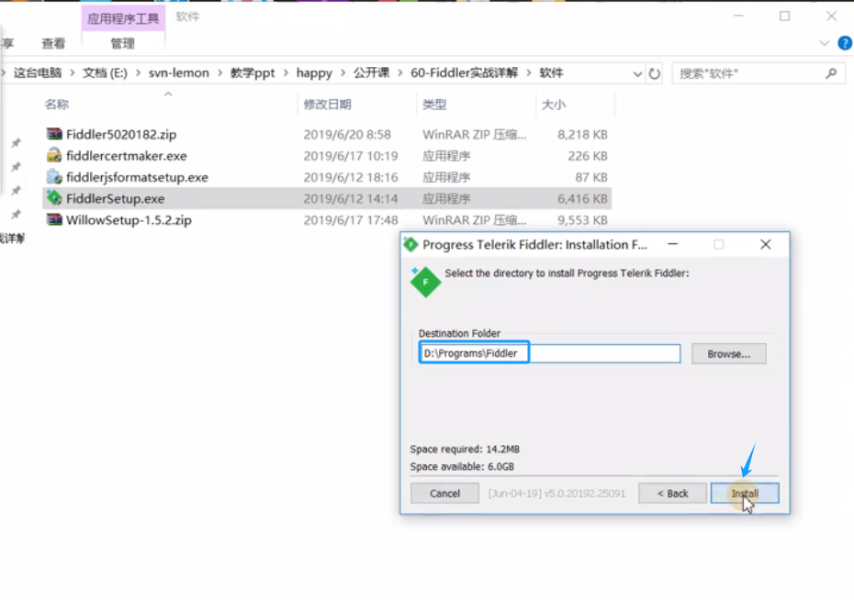
Task: Click the 2019/6/20 8:58 date cell
Action: click(x=347, y=134)
